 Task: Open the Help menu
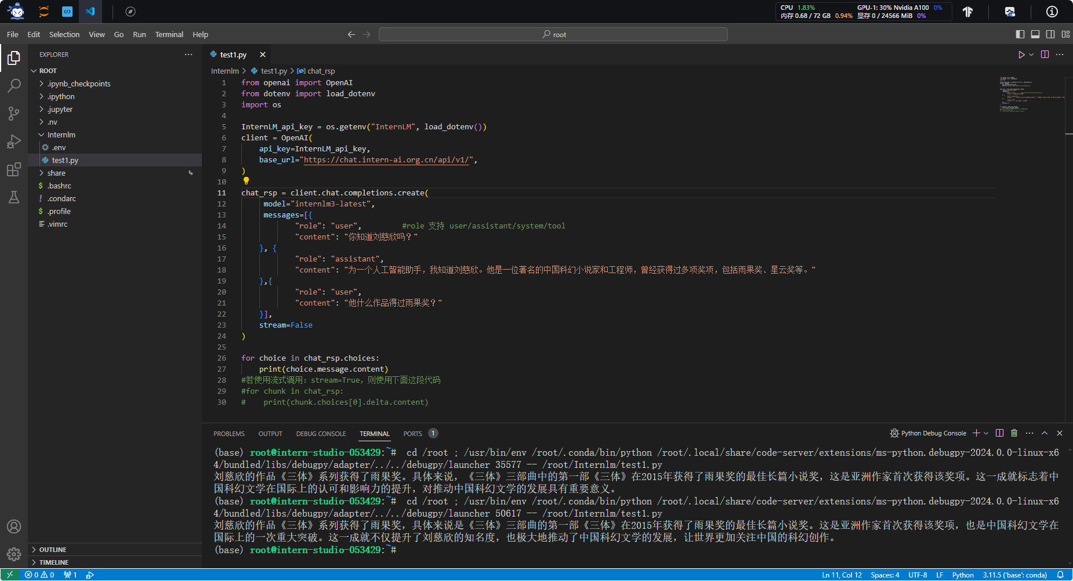(201, 35)
